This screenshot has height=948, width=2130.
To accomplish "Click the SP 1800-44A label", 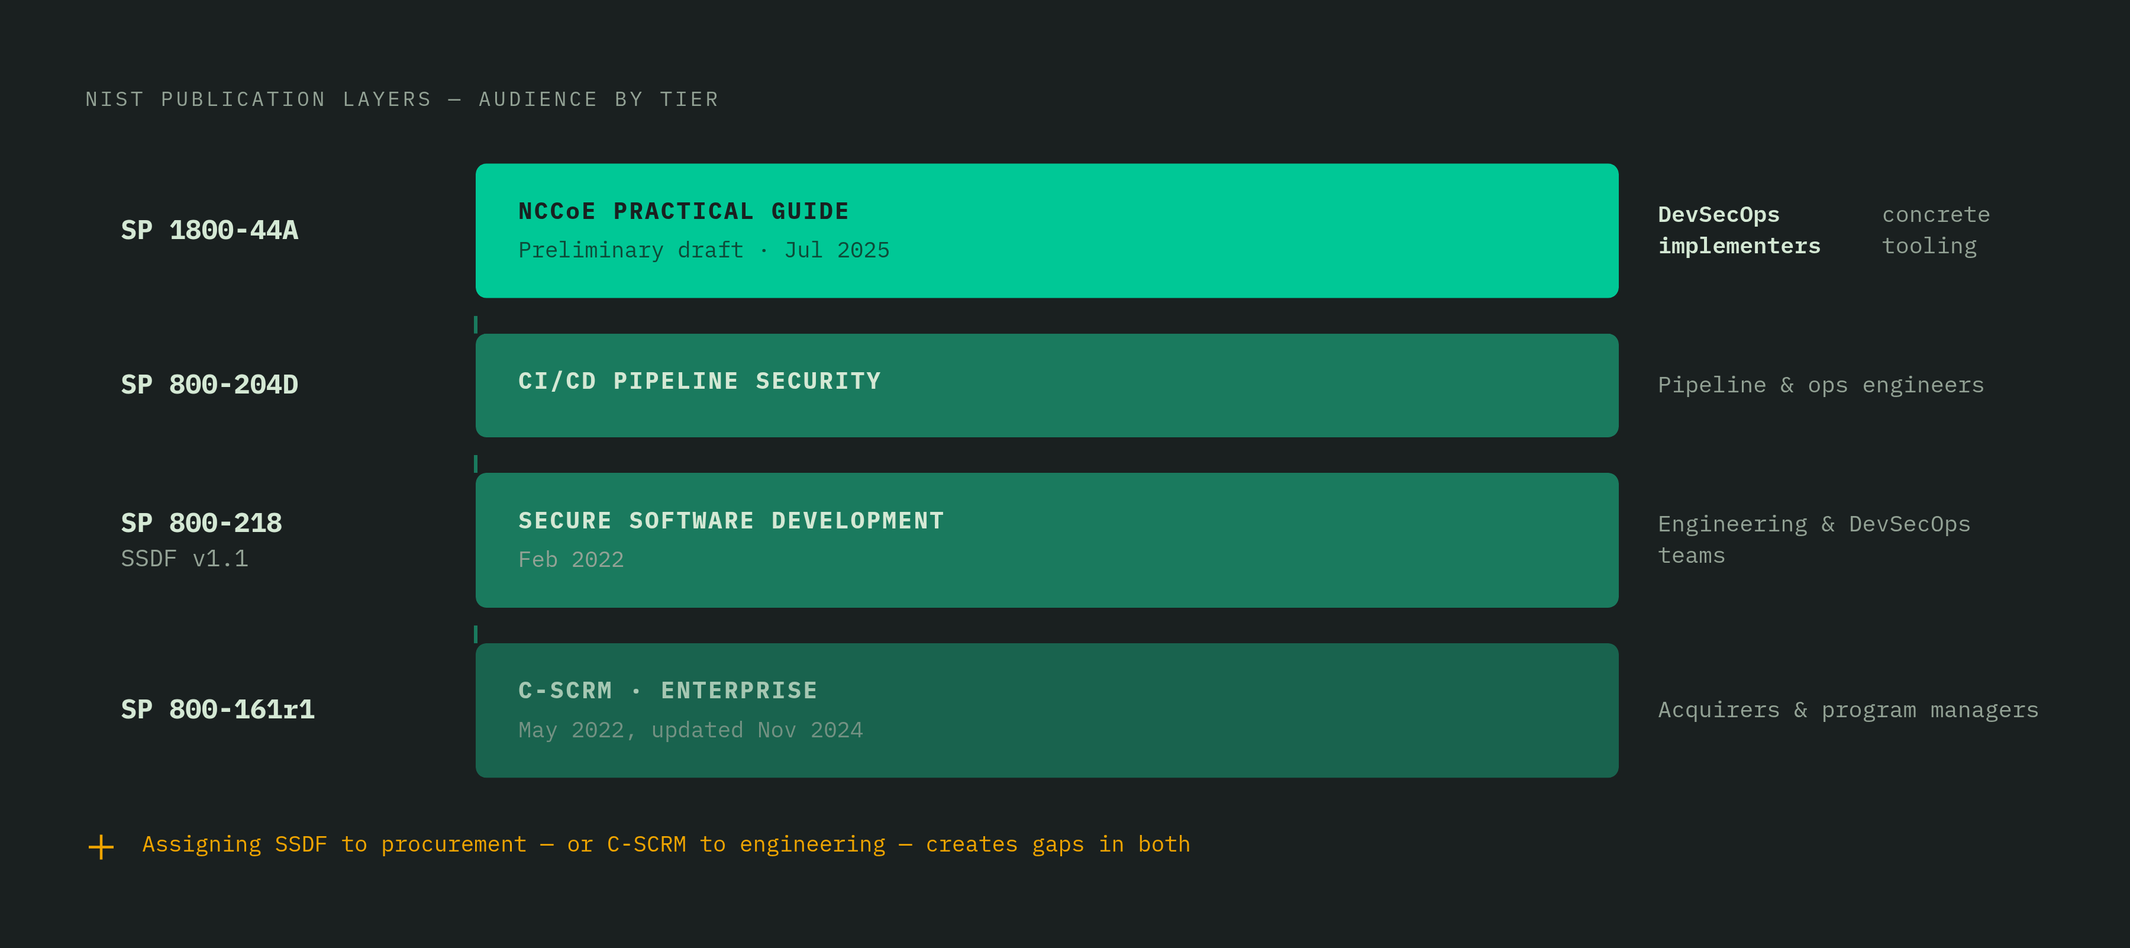I will click(209, 230).
